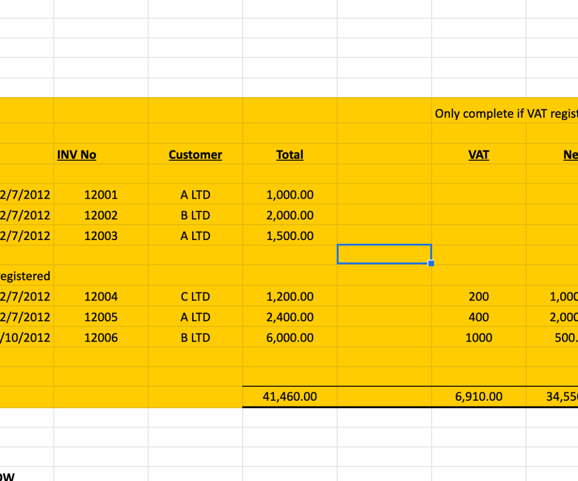Select the total cell showing 2,000.00
578x481 pixels.
pos(289,215)
